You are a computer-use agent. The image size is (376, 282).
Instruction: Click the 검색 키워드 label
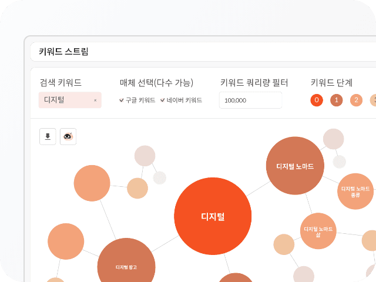[x=61, y=82]
